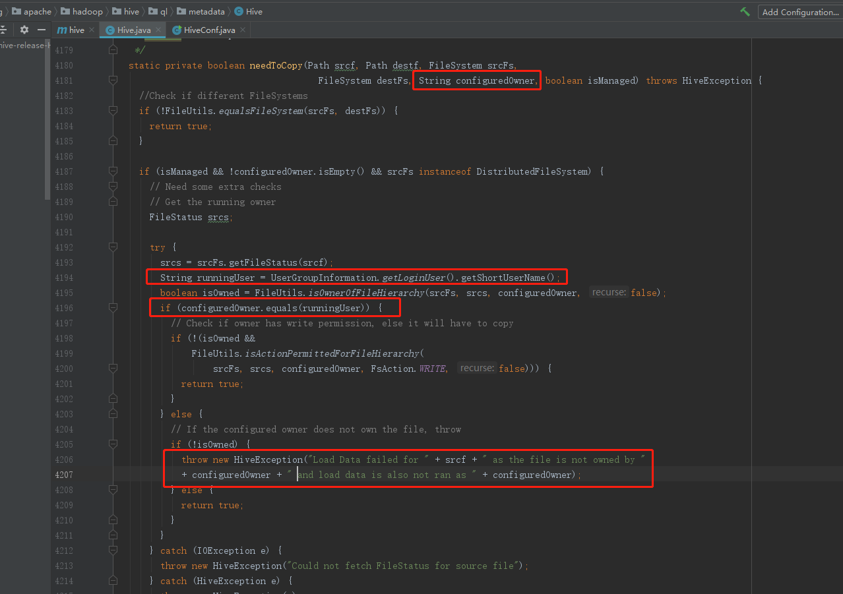Open the Add Configuration run dropdown
The image size is (843, 594).
point(799,12)
